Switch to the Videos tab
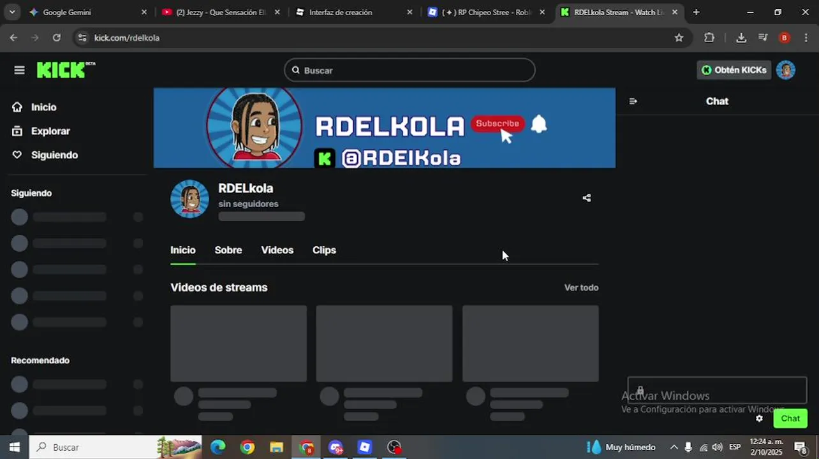Screen dimensions: 819x459 coord(277,250)
